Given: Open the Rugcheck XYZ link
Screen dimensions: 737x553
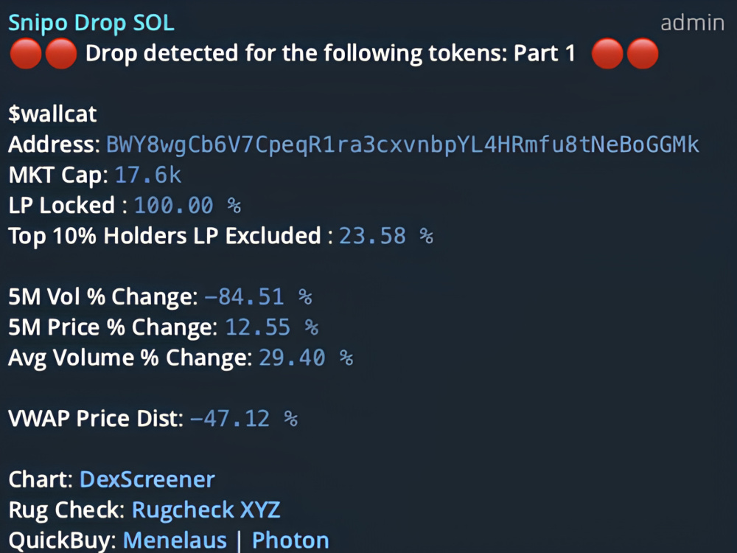Looking at the screenshot, I should click(206, 509).
